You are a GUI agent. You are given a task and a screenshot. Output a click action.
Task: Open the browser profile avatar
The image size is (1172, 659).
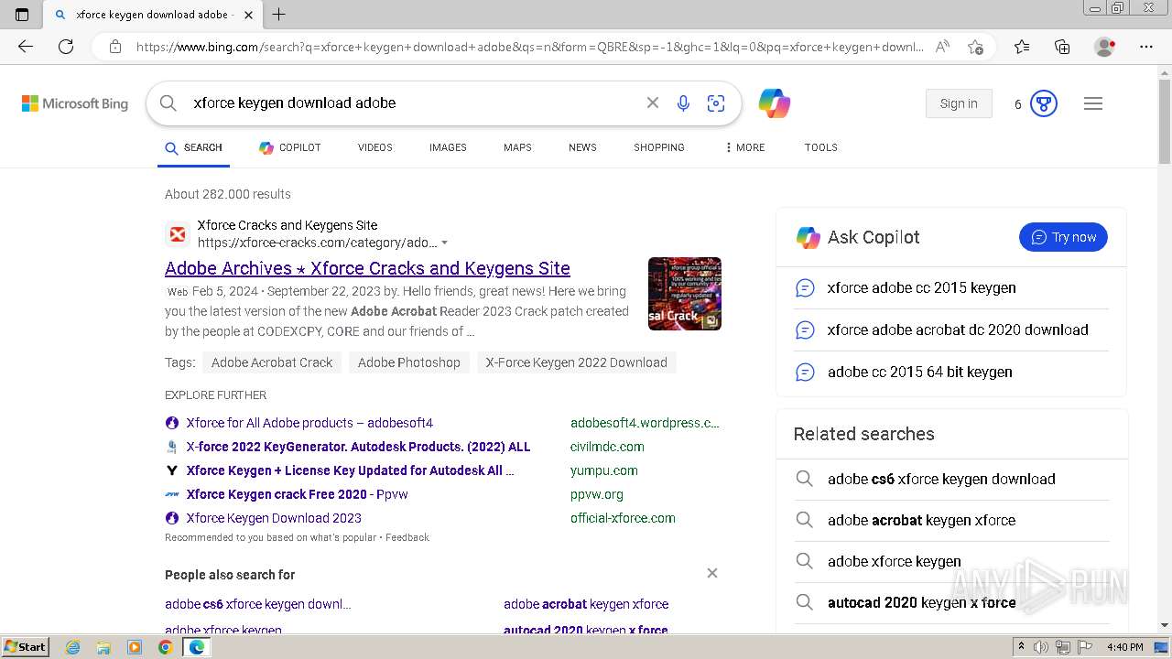[x=1105, y=47]
